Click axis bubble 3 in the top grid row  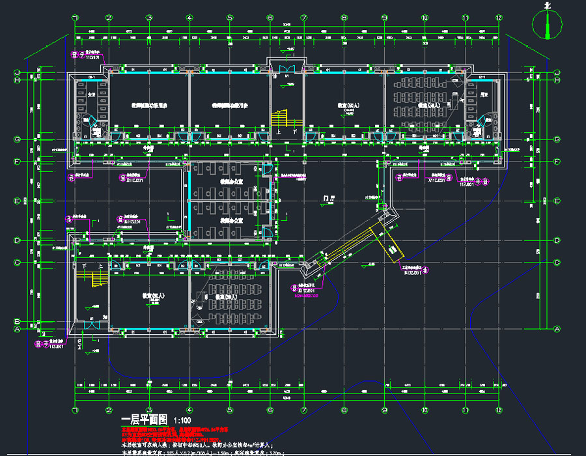149,18
